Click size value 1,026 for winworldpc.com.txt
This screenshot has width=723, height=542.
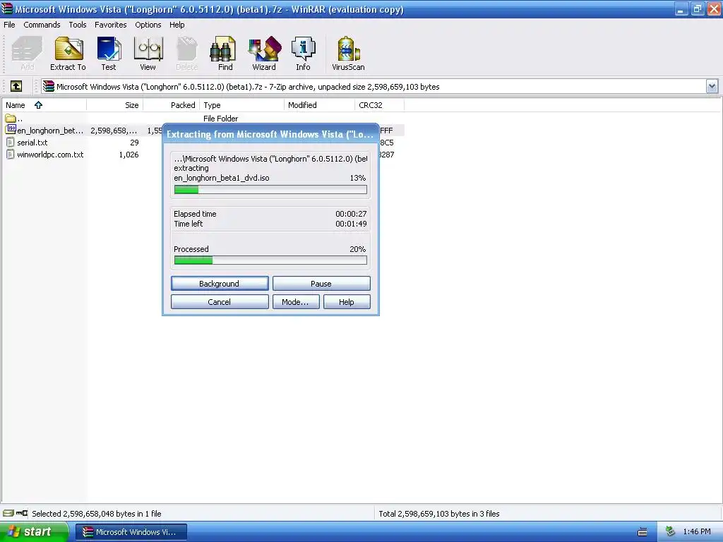pos(129,155)
